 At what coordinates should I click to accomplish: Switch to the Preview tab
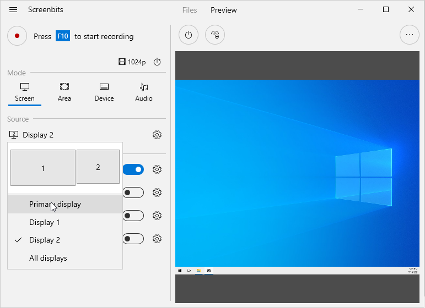pos(224,10)
